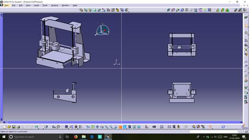This screenshot has width=249, height=140.
Task: Open the Insert menu
Action: [x=36, y=6]
